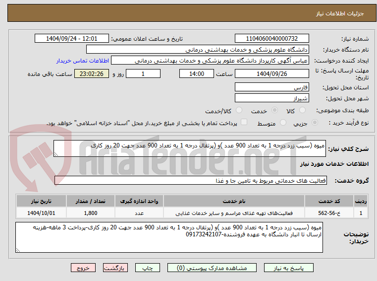377x281 pixels.
Task: Click the delivery city field شیراز
Action: coord(271,98)
